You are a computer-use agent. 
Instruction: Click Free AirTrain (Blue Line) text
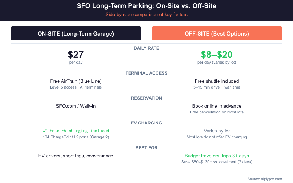(76, 81)
